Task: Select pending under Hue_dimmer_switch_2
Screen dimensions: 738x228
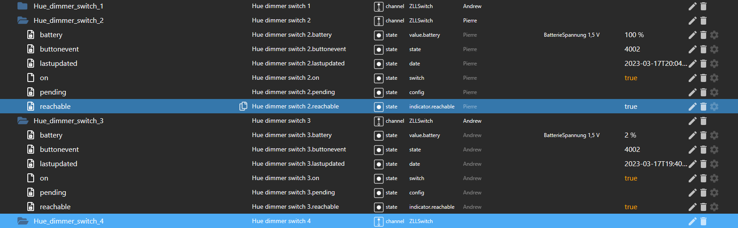Action: coord(53,92)
